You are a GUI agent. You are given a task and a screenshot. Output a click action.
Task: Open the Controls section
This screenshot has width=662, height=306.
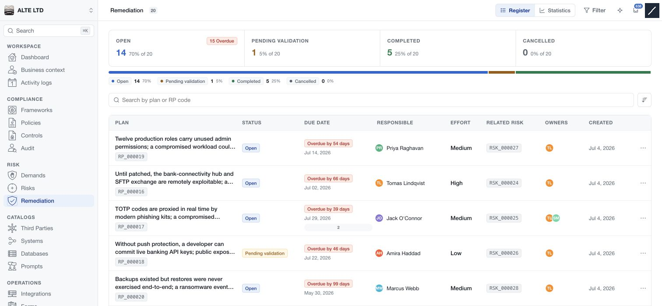coord(49,135)
